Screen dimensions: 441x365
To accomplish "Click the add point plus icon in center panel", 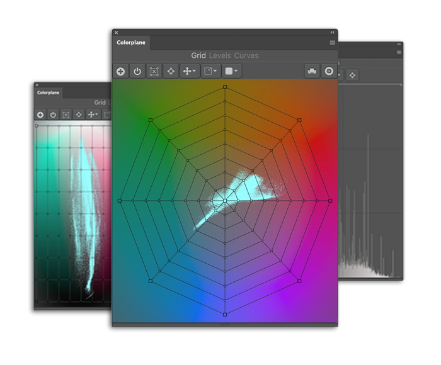I will point(120,71).
